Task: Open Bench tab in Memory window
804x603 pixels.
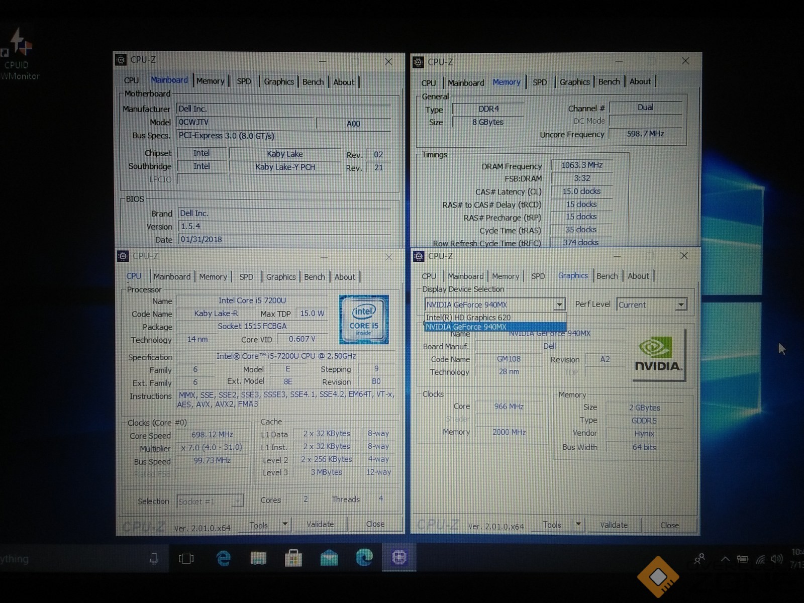Action: tap(609, 81)
